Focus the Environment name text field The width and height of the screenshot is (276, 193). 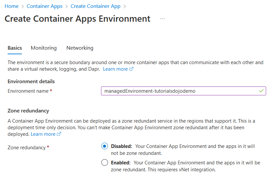(178, 91)
